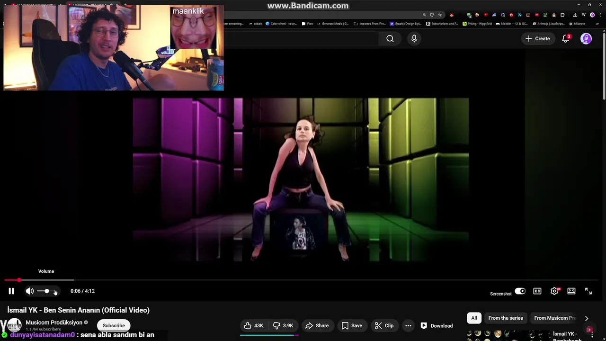606x341 pixels.
Task: Create a Clip of the video
Action: tap(384, 326)
